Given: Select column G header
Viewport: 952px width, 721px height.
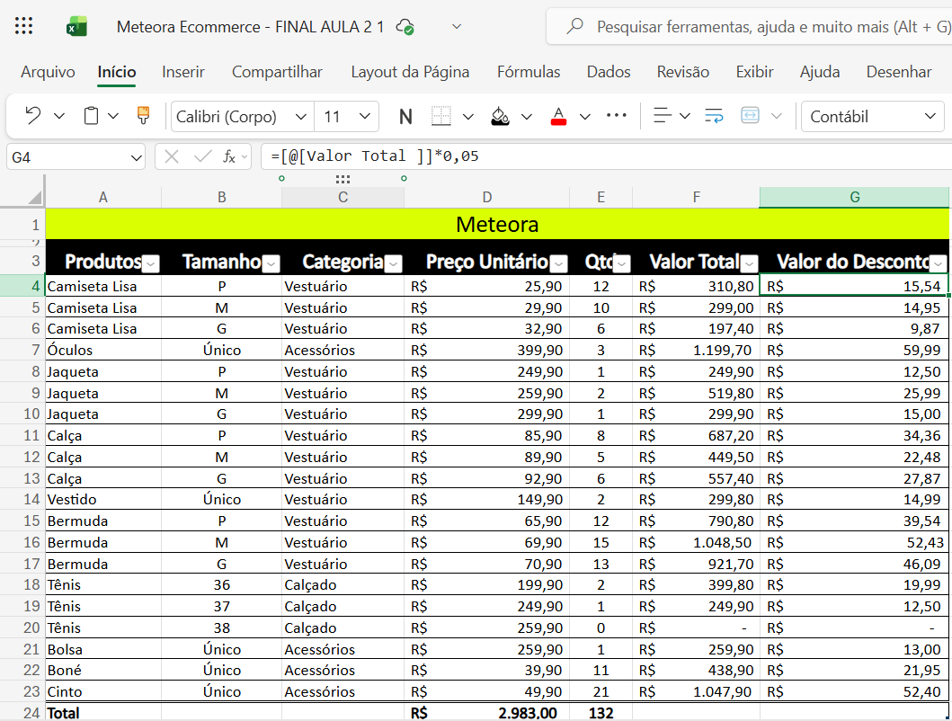Looking at the screenshot, I should [854, 197].
